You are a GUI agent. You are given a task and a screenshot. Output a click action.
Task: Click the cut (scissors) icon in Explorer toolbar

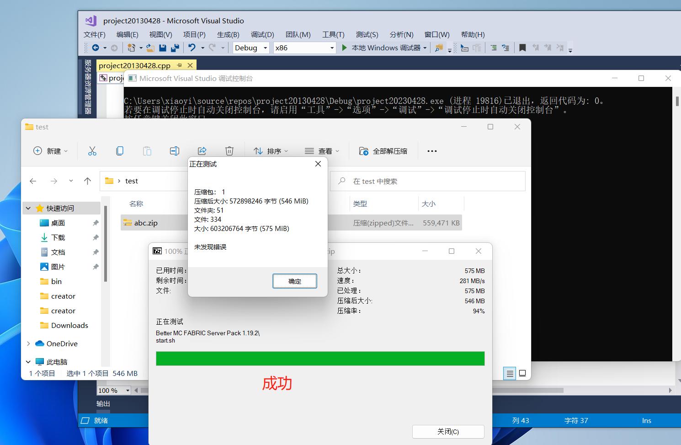click(92, 151)
